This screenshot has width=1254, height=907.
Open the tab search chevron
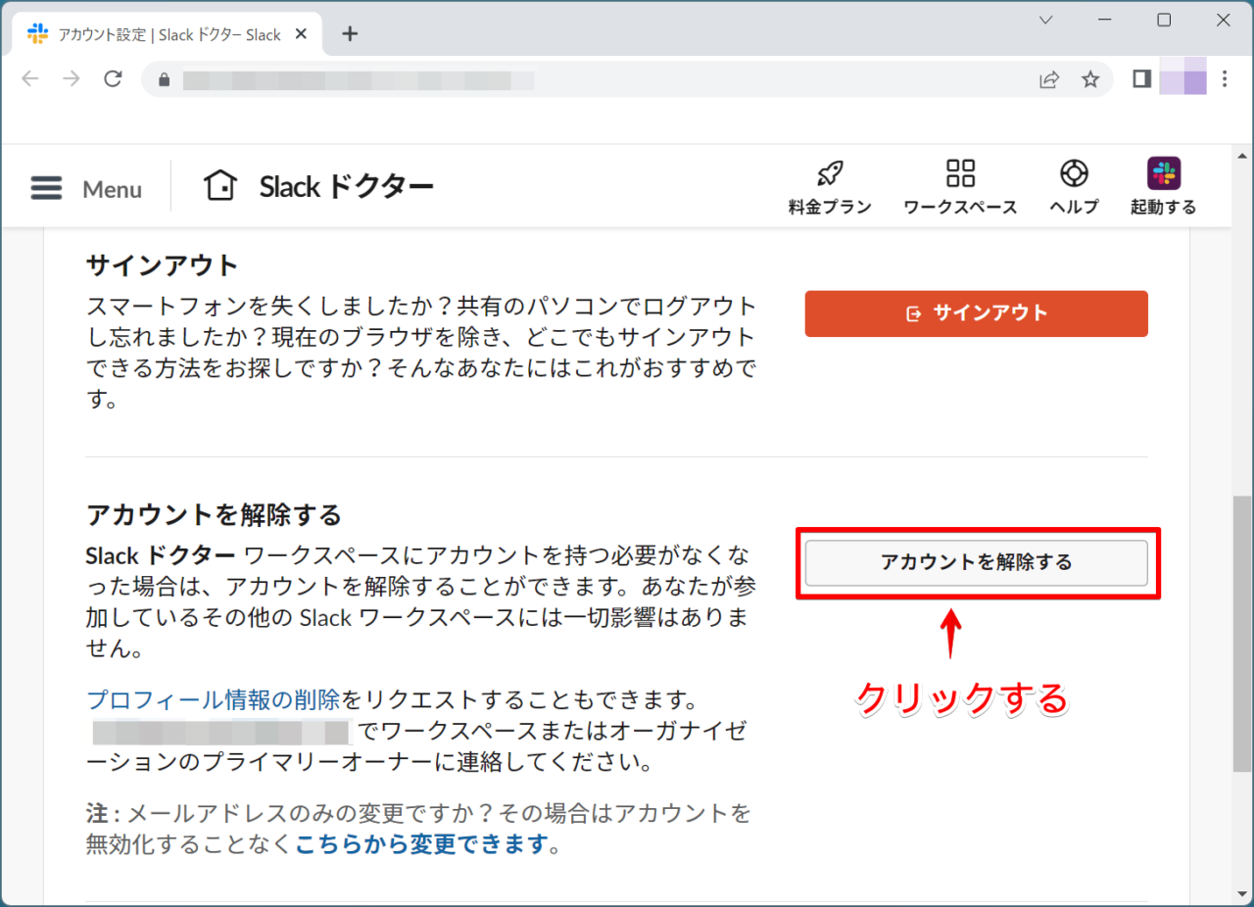coord(1045,20)
